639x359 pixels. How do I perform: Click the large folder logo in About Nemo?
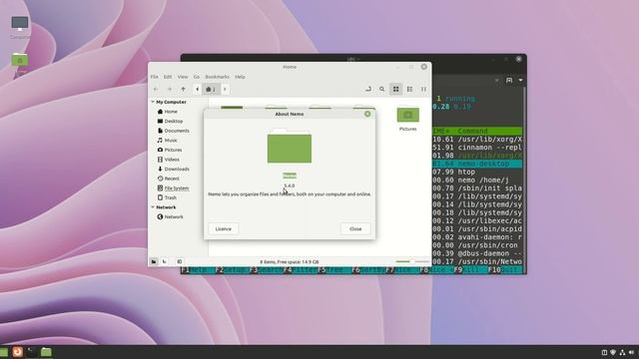pyautogui.click(x=290, y=146)
